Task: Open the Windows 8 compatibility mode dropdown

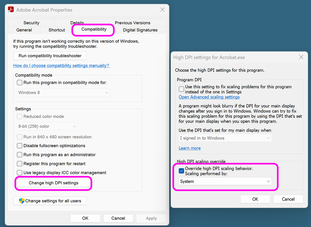Action: pos(64,93)
